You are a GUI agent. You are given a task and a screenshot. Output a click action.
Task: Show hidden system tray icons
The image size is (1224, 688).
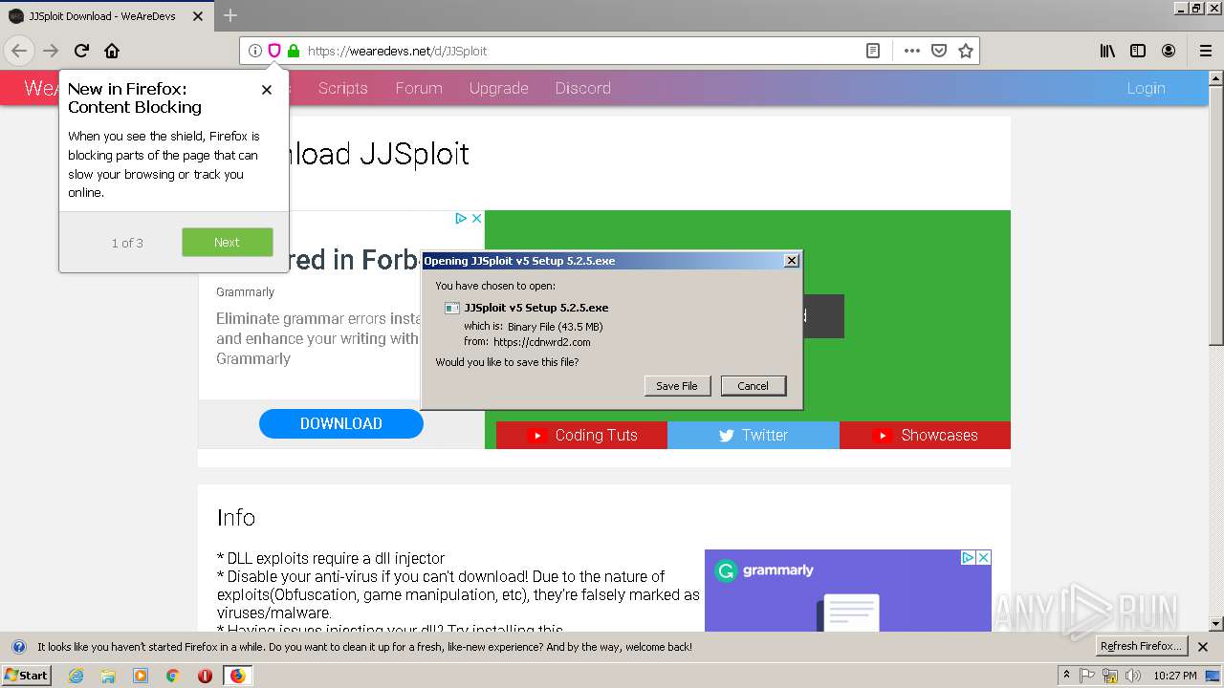coord(1066,676)
